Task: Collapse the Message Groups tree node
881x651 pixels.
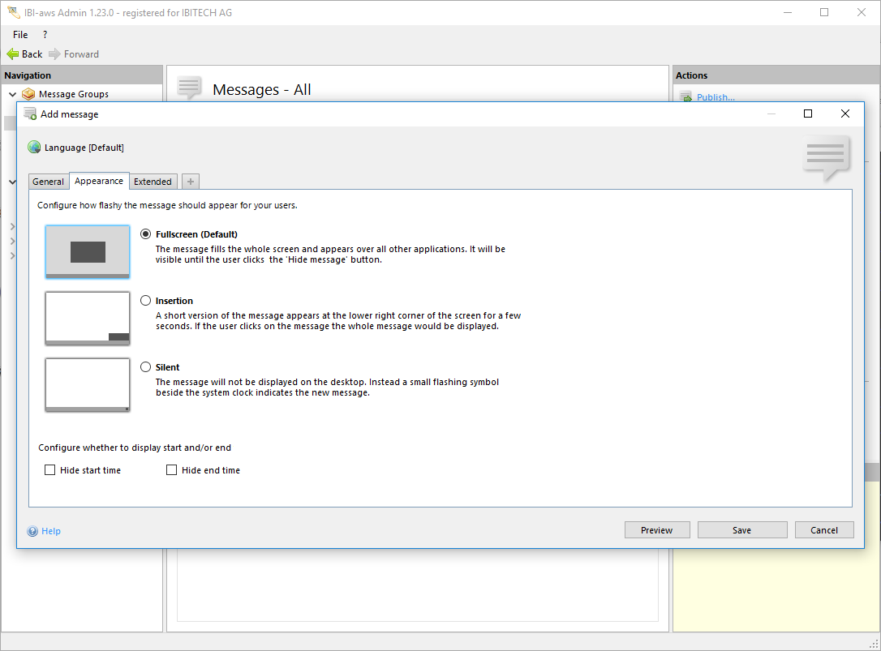Action: click(12, 94)
